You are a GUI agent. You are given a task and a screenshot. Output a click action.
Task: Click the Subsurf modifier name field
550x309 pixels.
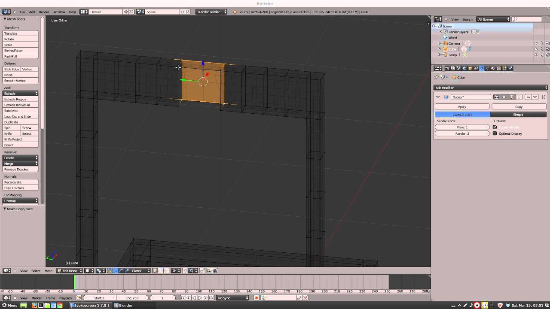pos(471,97)
